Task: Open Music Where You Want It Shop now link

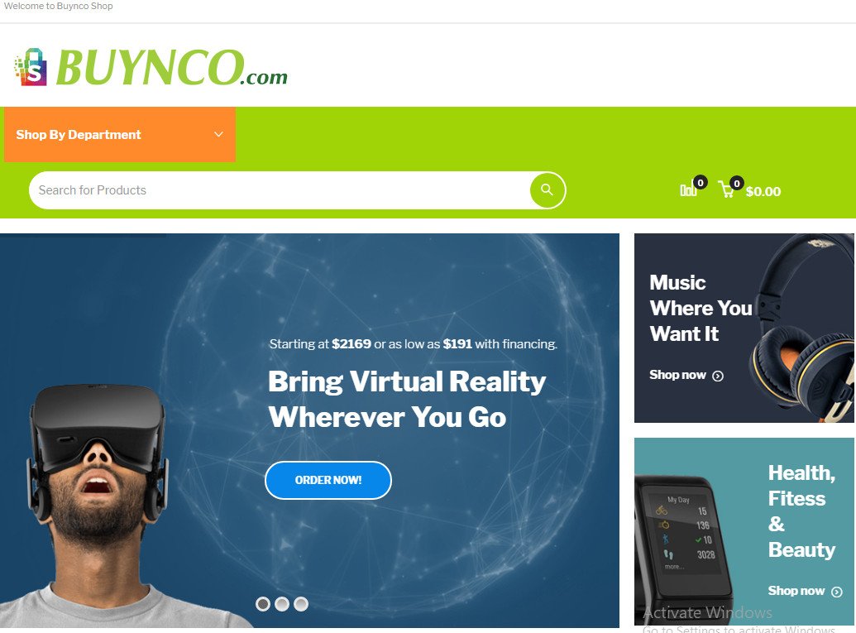Action: pyautogui.click(x=686, y=375)
